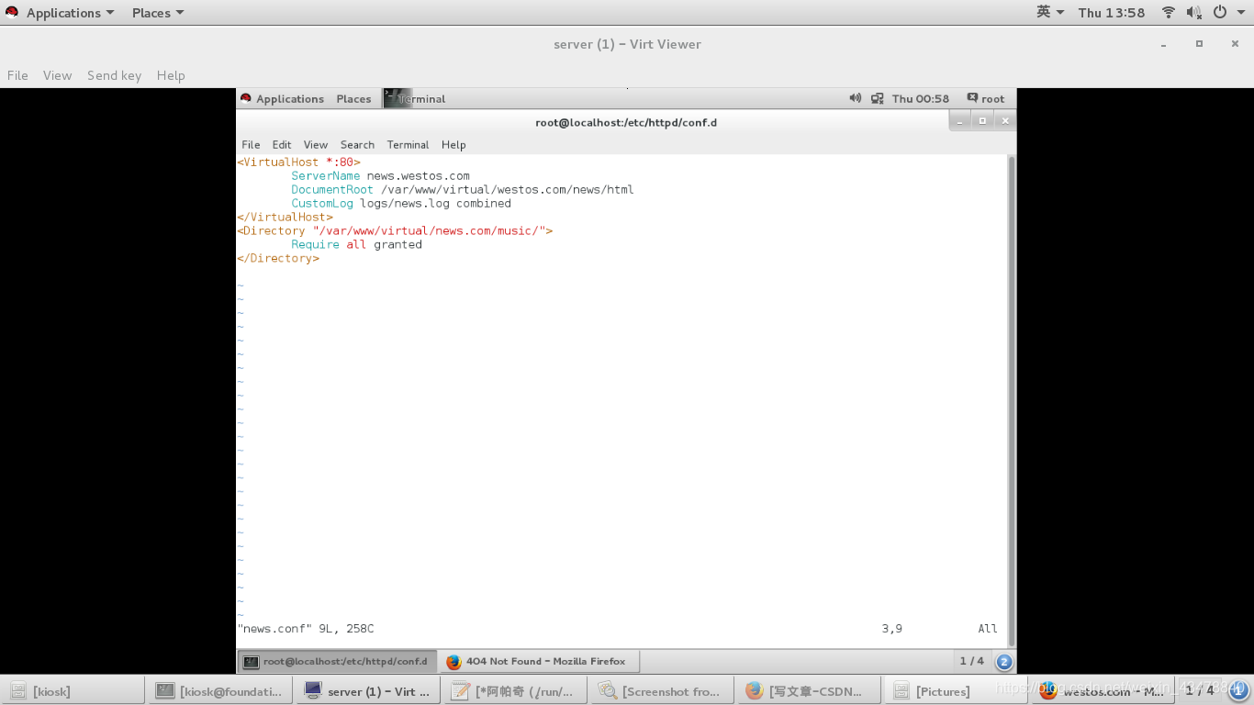Open Virt Viewer Help menu

point(171,75)
